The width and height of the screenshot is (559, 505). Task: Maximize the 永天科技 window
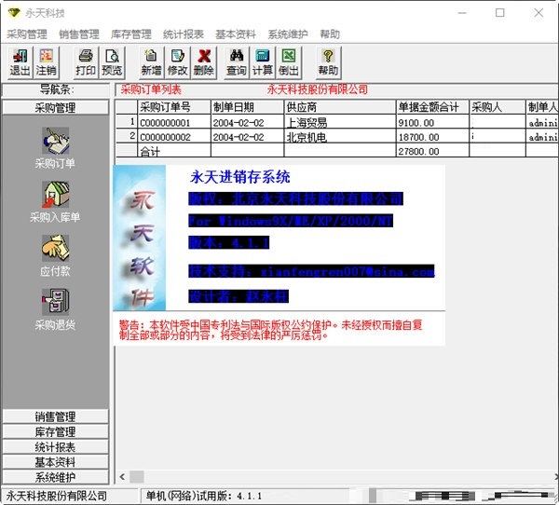pyautogui.click(x=499, y=13)
